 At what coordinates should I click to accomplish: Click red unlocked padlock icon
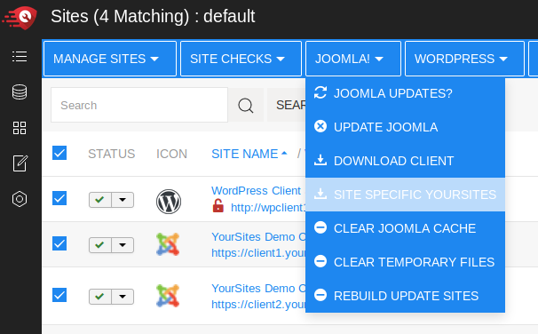[218, 206]
